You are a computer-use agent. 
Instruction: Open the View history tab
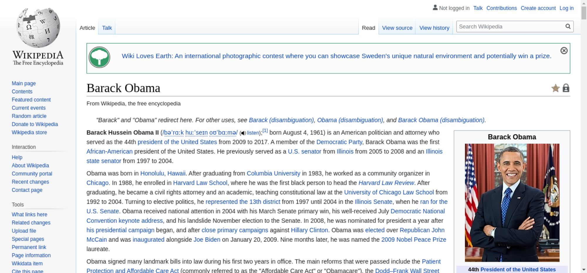coord(434,28)
